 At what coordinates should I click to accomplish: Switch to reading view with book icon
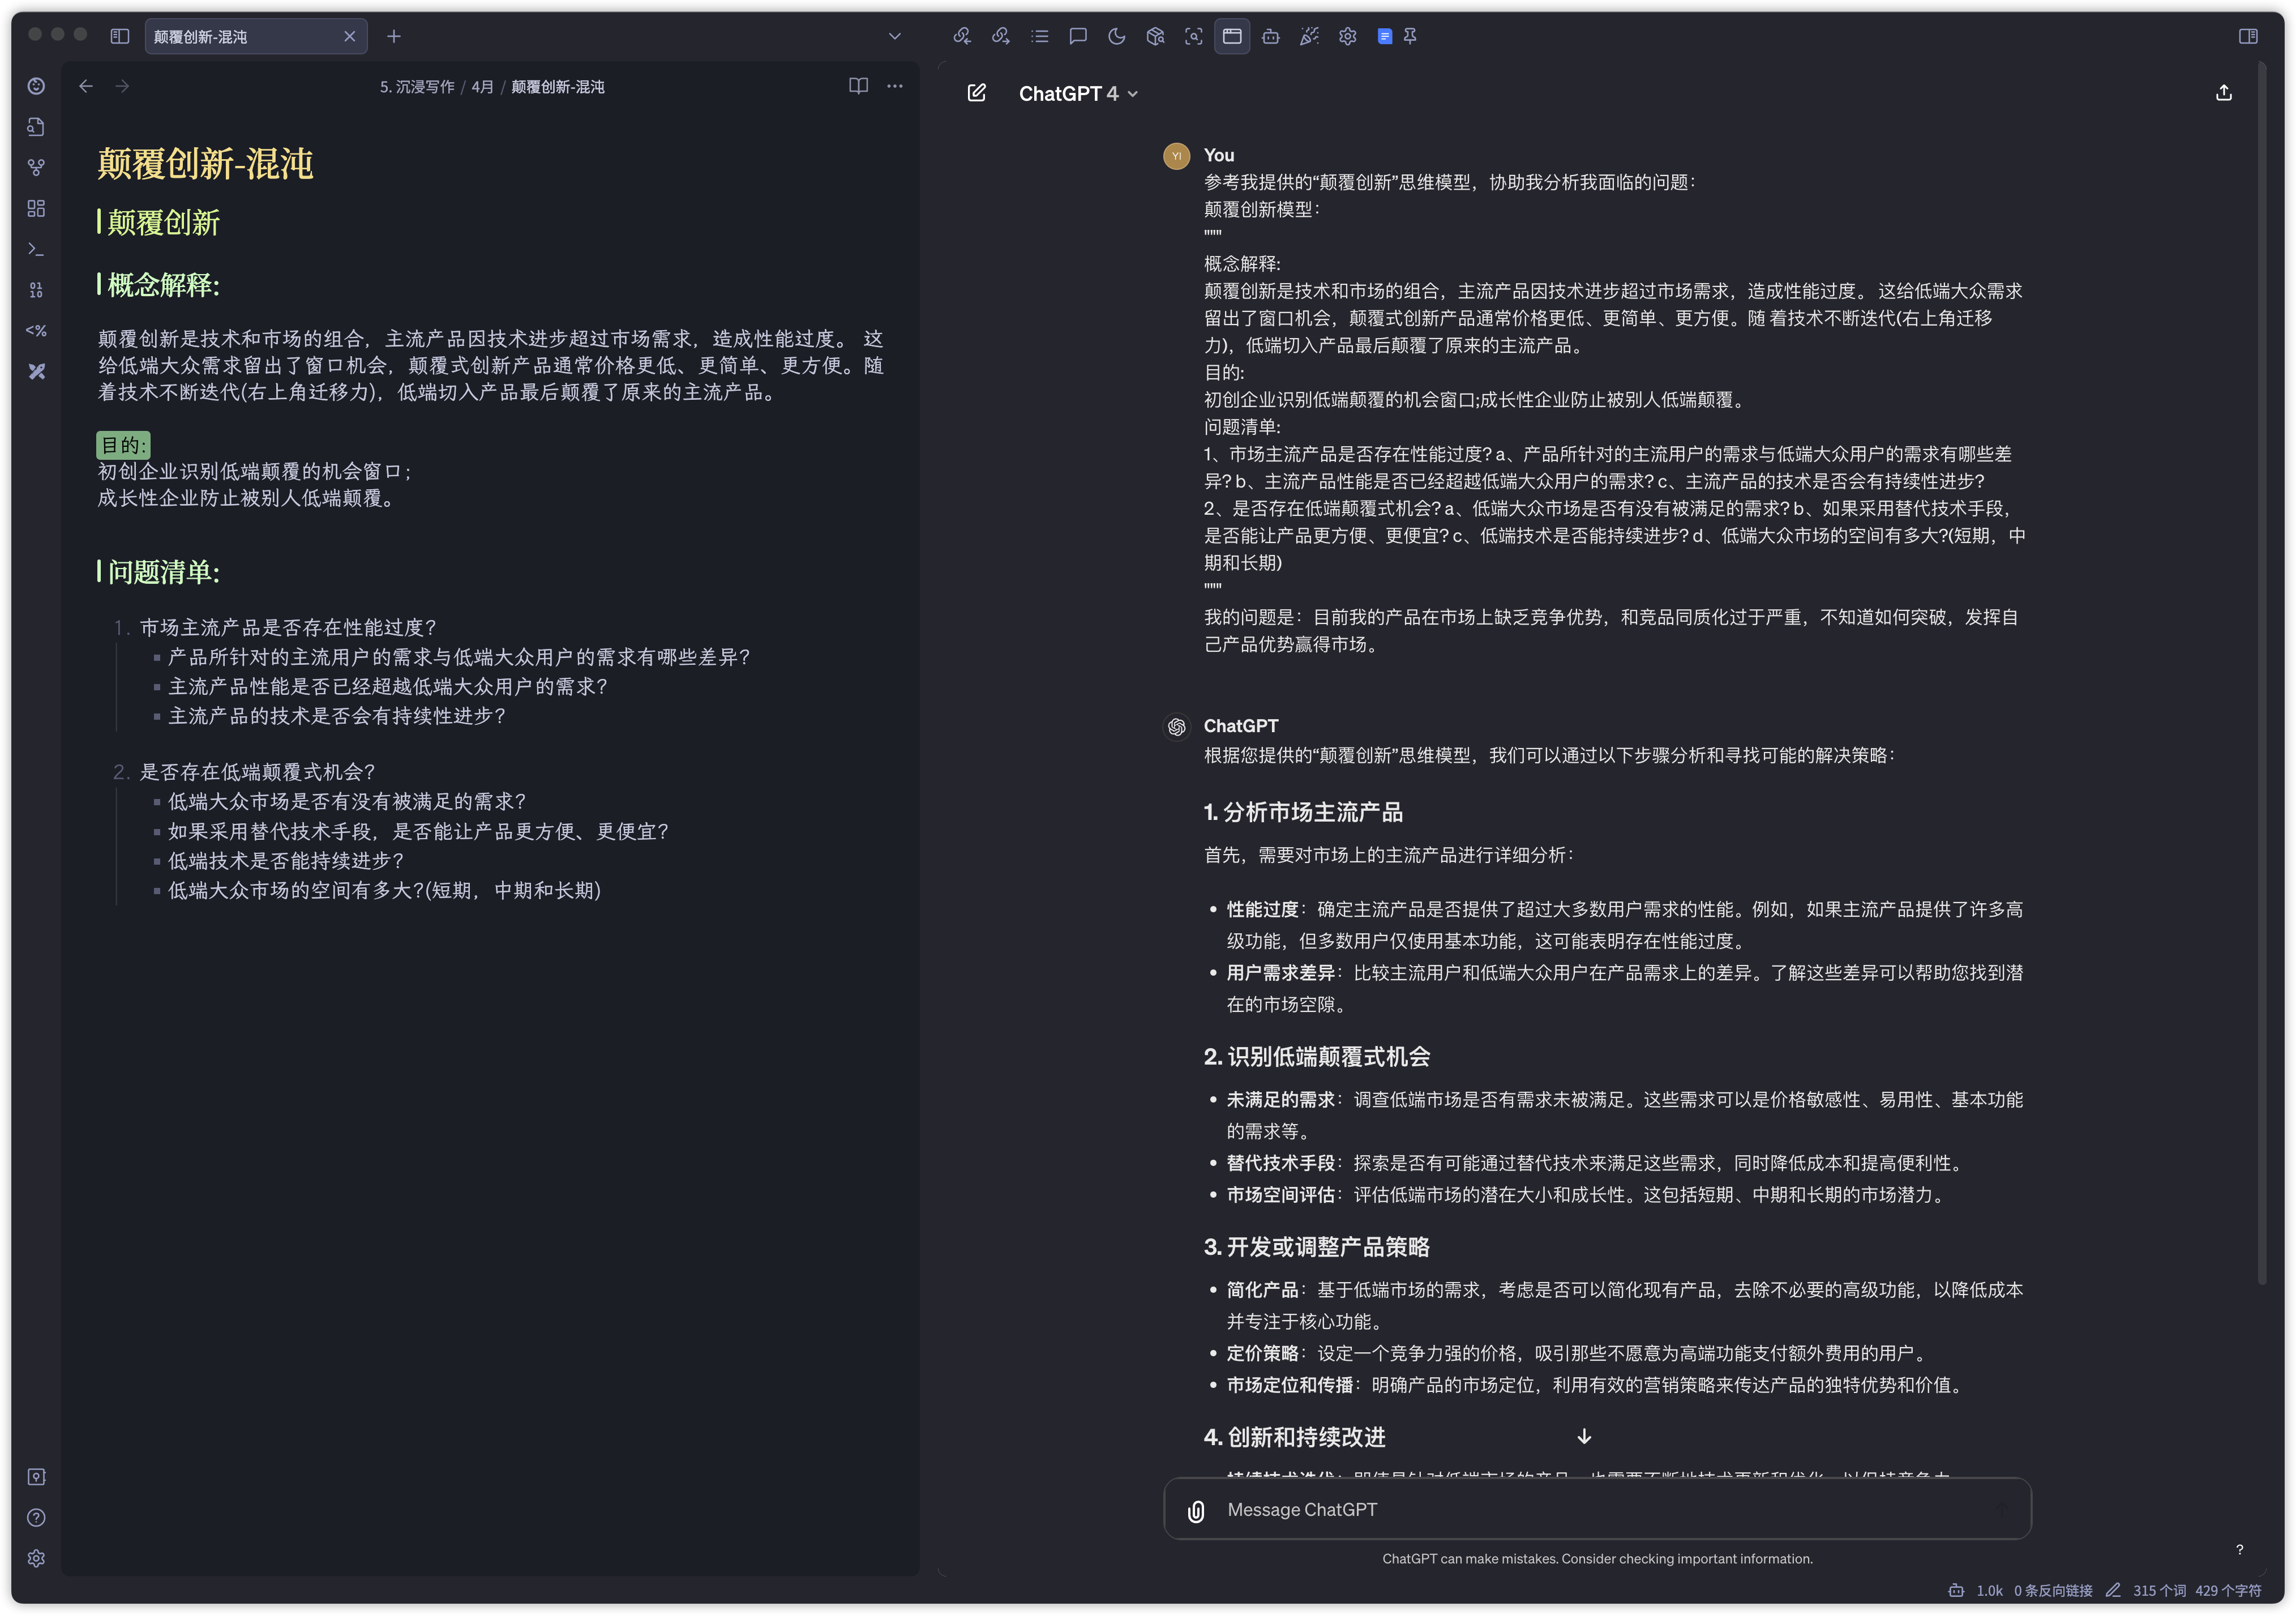[x=858, y=86]
